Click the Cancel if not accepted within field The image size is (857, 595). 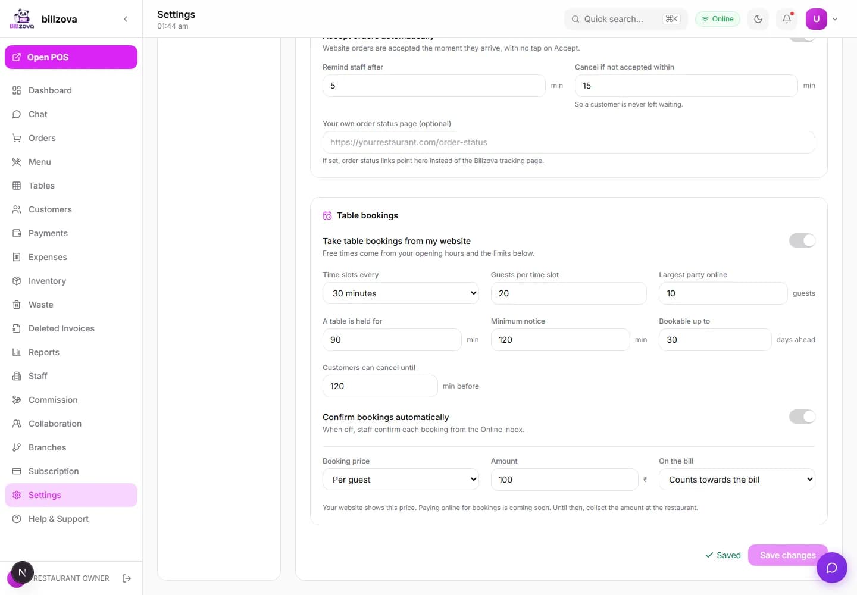(x=686, y=86)
